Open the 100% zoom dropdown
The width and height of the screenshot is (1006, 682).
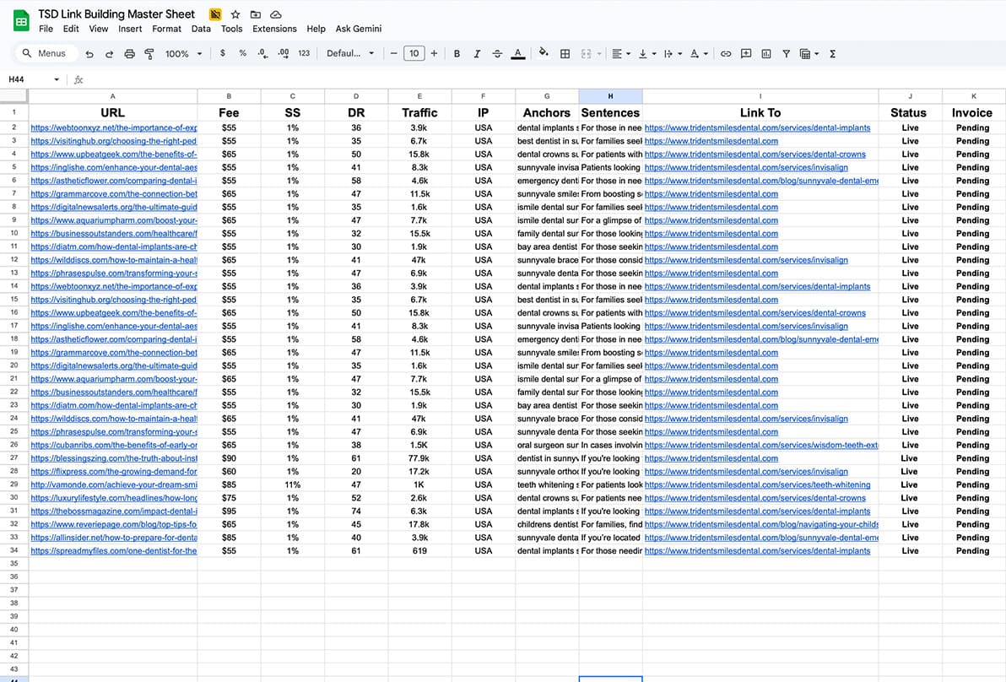pyautogui.click(x=183, y=54)
